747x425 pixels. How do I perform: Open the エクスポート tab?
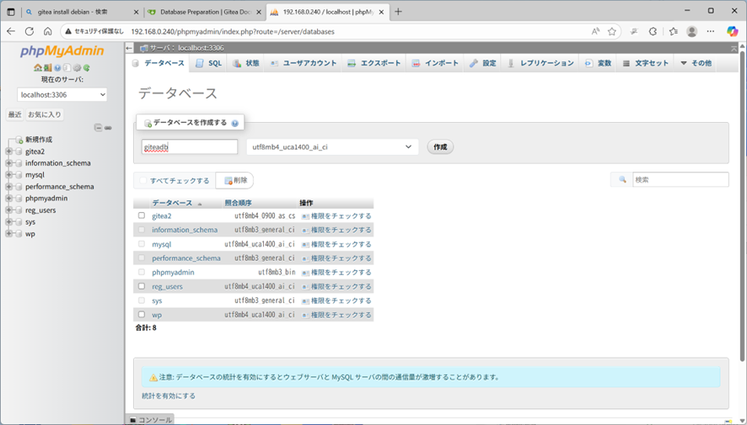click(x=374, y=63)
